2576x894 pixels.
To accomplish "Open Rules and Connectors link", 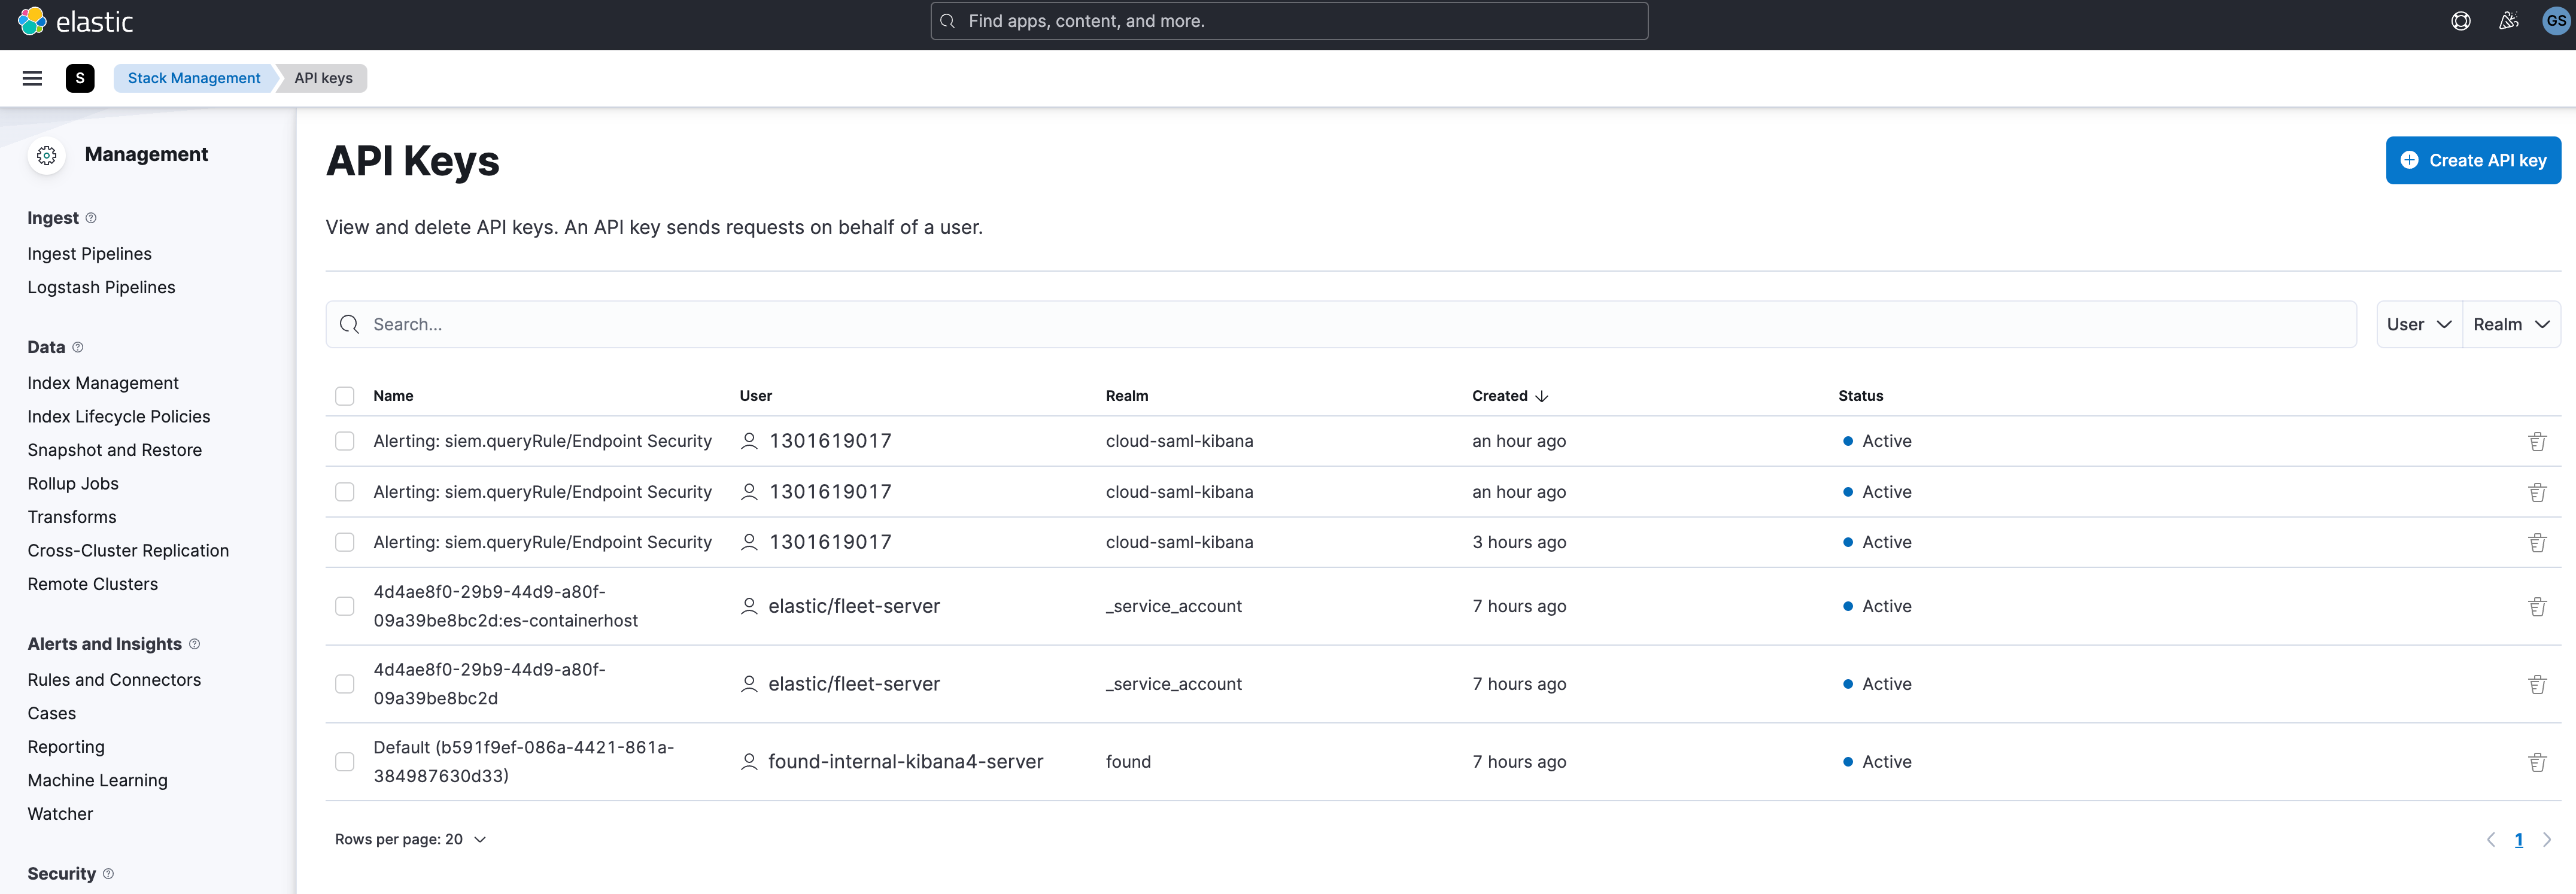I will point(114,679).
